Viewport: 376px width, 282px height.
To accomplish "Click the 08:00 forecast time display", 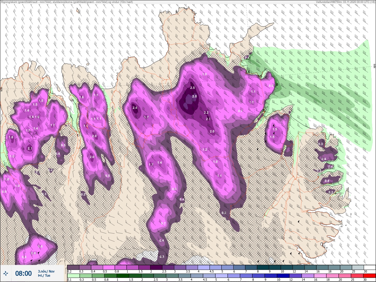I will [23, 273].
